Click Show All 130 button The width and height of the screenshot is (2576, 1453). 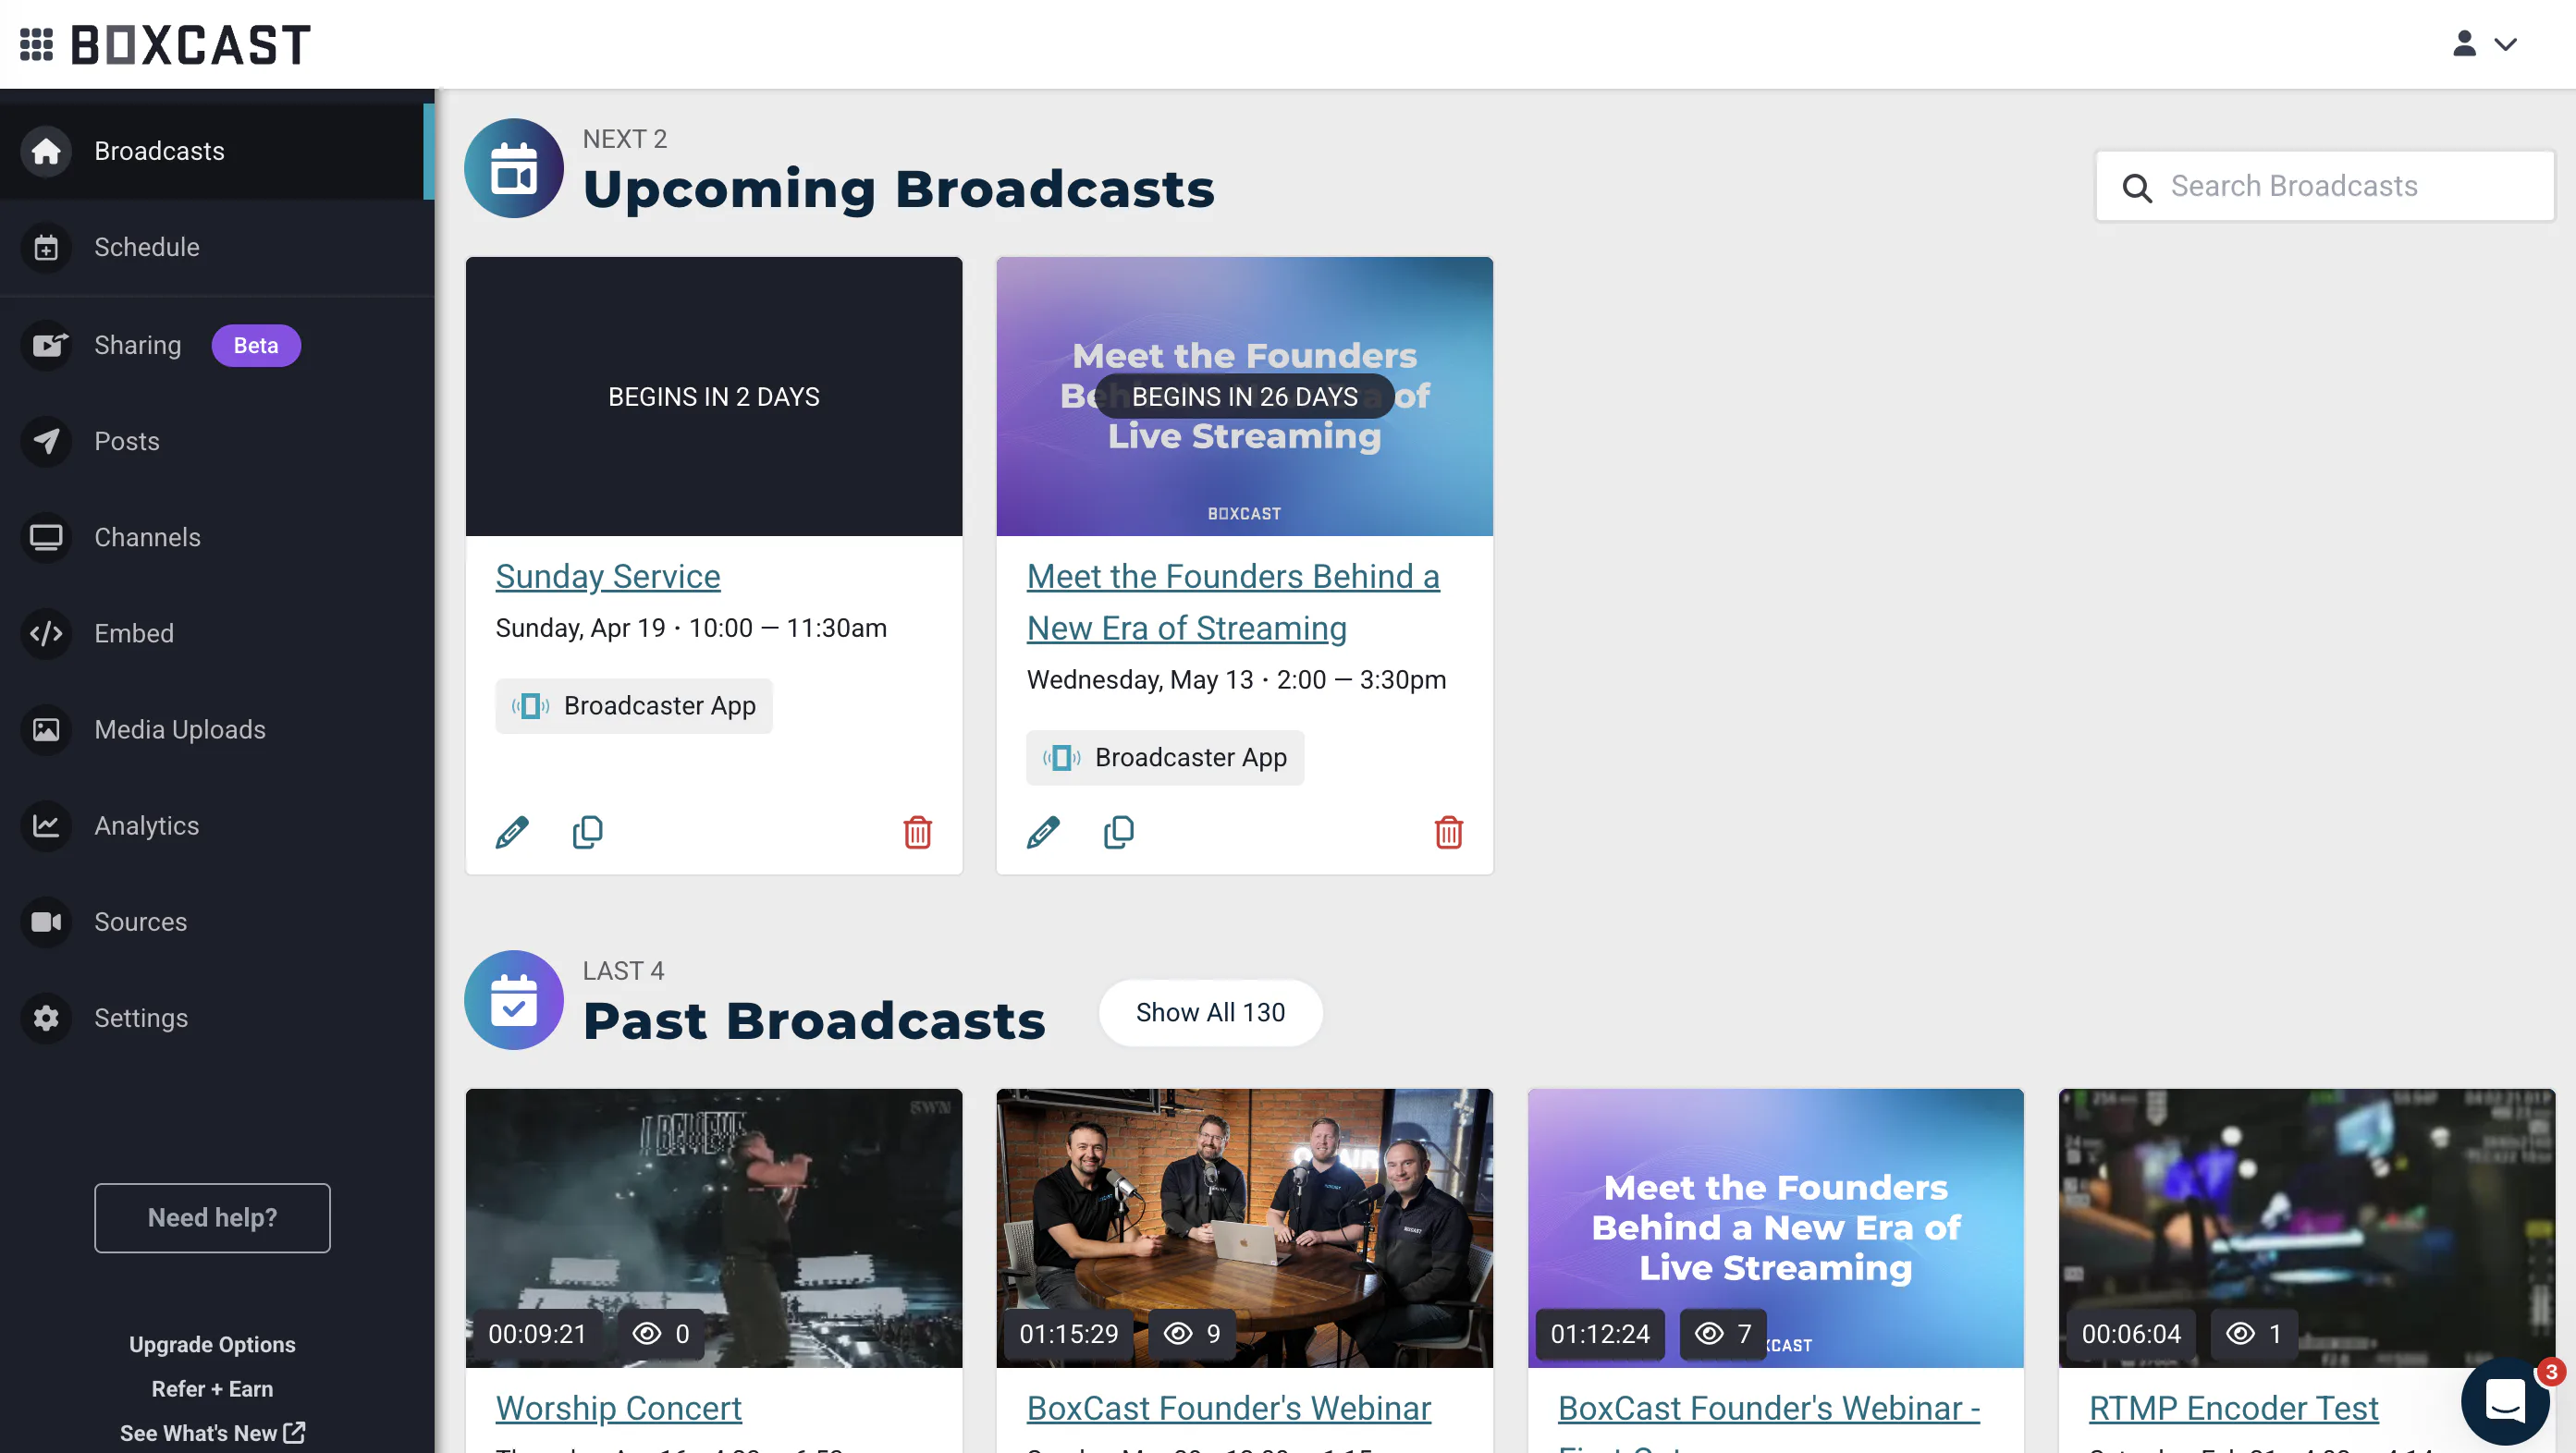[1210, 1012]
